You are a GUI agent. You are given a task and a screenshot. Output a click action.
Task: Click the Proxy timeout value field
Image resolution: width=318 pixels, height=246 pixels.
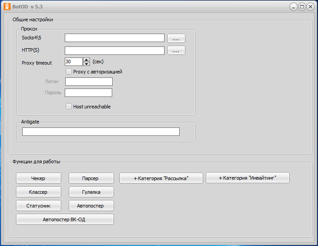73,62
